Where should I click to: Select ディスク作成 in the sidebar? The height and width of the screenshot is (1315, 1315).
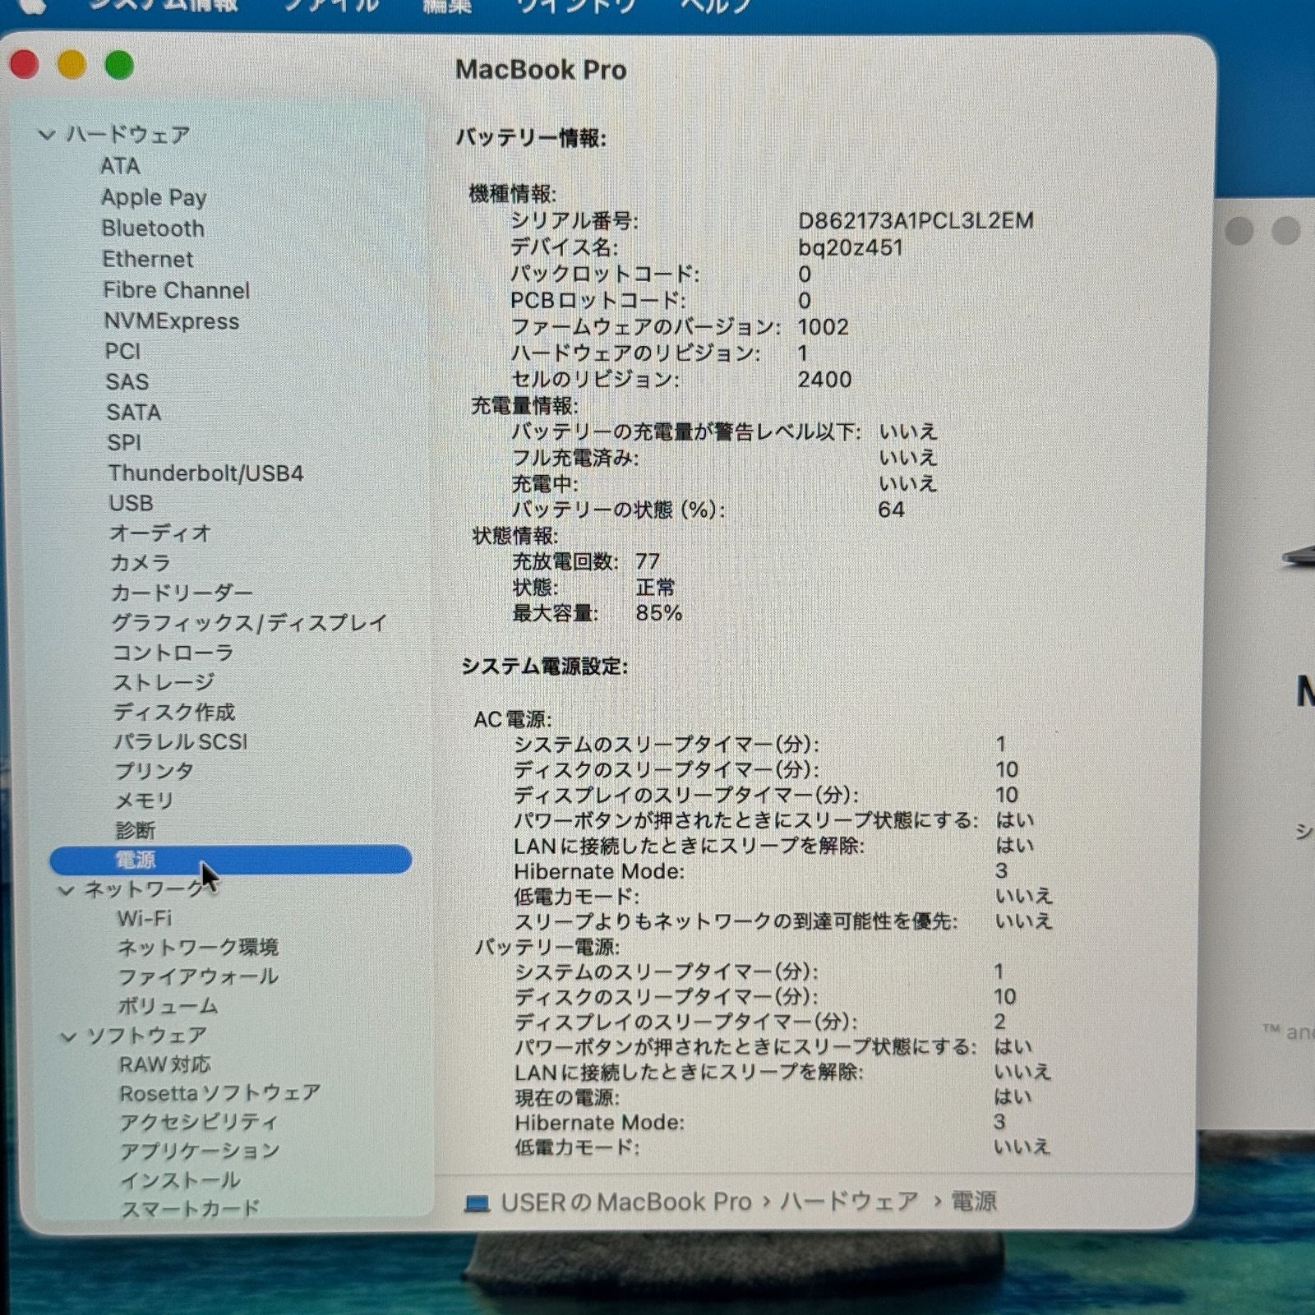point(174,712)
